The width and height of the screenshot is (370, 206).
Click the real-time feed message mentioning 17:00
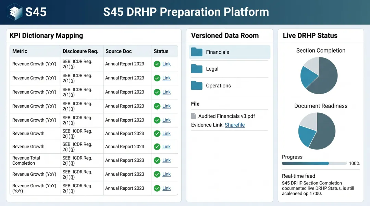point(318,188)
